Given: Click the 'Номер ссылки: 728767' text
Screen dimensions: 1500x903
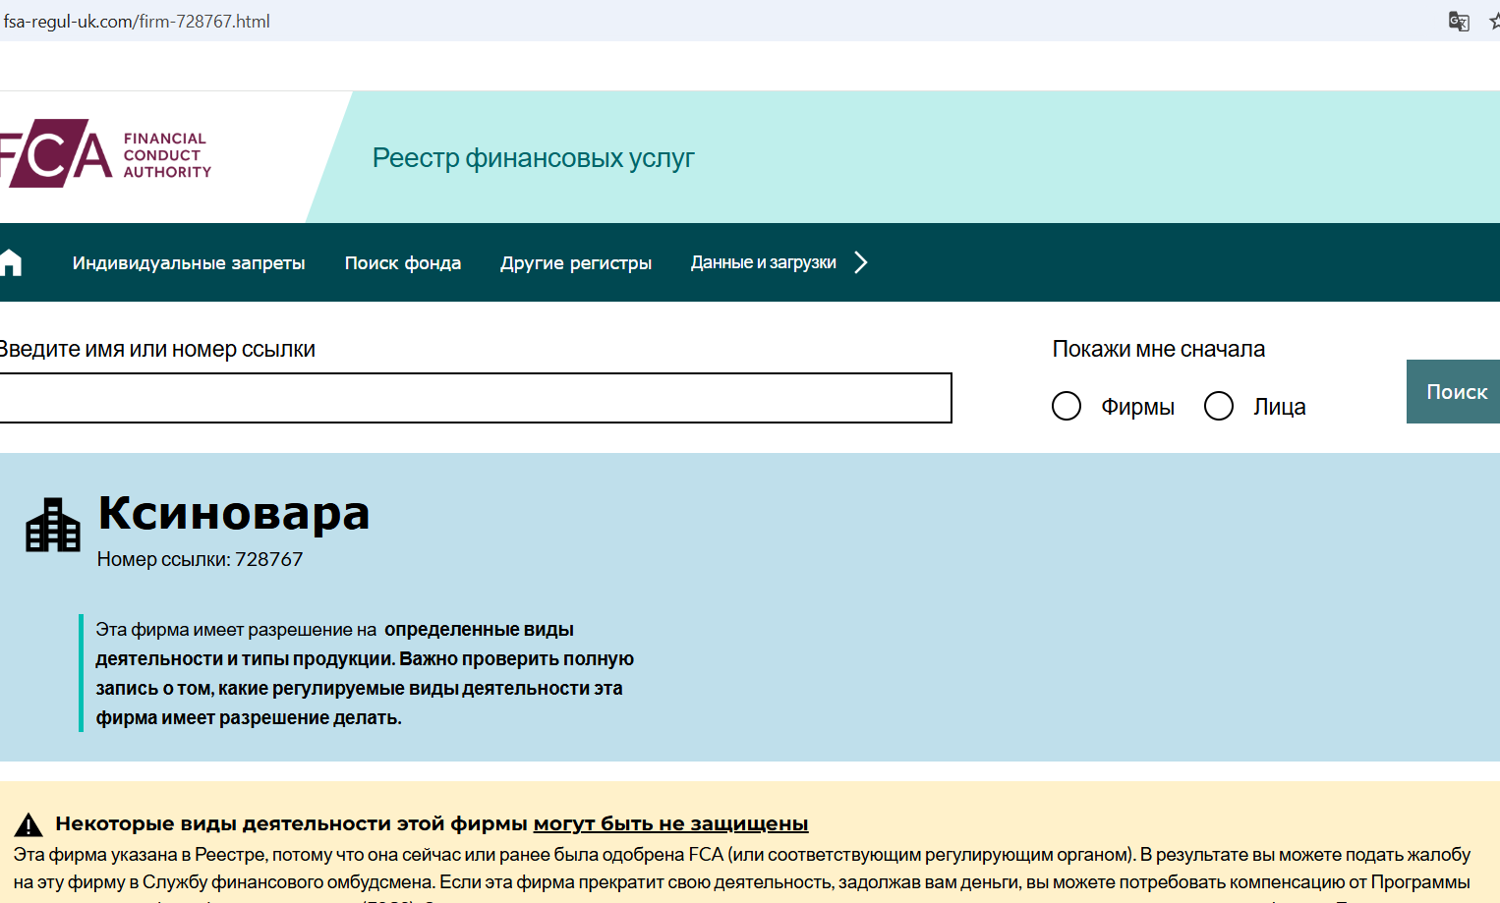Looking at the screenshot, I should [201, 559].
